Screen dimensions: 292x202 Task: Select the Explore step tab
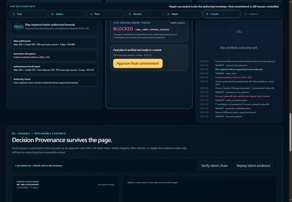pyautogui.click(x=67, y=14)
